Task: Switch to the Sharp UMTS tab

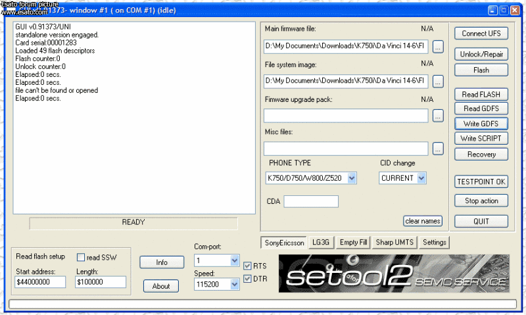Action: (x=394, y=243)
